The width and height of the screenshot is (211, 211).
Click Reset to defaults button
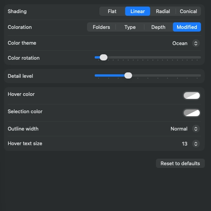pos(180,163)
